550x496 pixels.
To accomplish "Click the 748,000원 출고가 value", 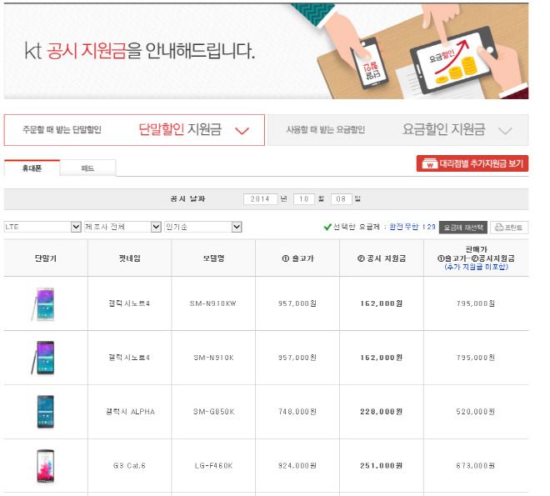I will (x=297, y=412).
